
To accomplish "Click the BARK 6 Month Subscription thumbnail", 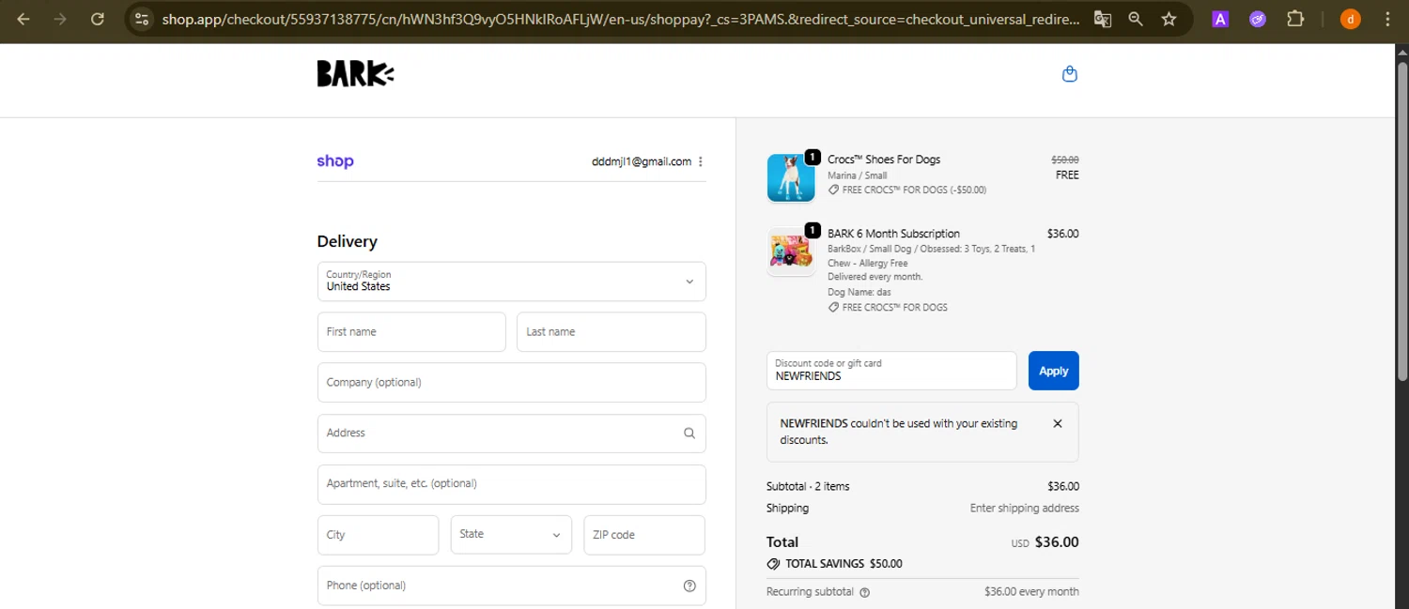I will point(791,251).
